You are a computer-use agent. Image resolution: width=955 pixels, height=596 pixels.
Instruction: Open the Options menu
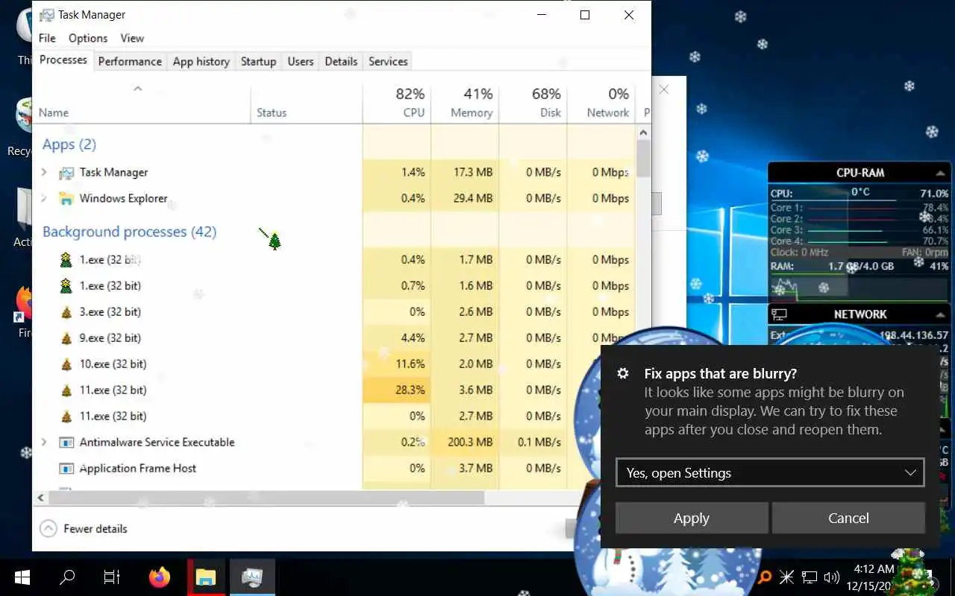point(88,38)
